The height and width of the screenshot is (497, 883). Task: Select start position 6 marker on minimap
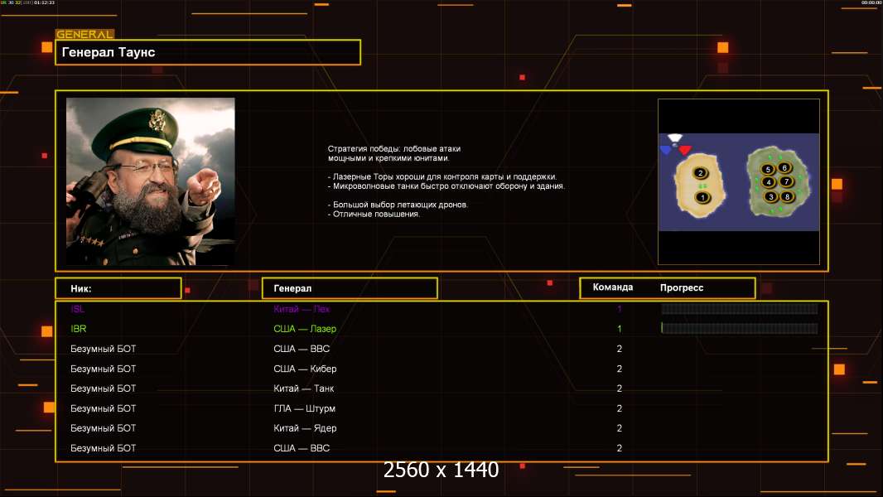(784, 168)
